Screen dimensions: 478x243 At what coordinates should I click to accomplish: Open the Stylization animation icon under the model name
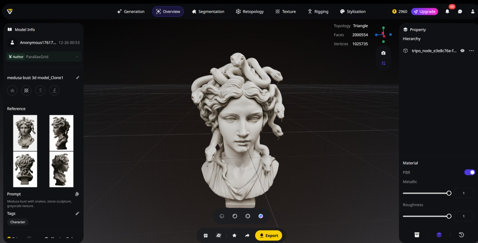[40, 90]
